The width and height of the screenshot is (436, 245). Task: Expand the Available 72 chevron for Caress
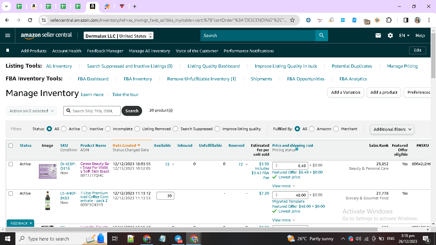173,164
